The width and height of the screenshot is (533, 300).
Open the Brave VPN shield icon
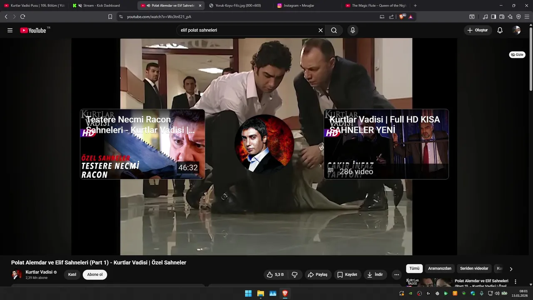click(x=518, y=17)
